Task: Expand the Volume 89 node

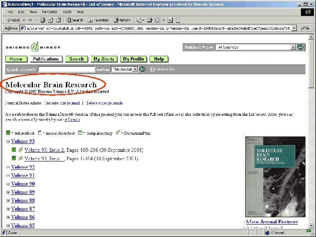Action: pos(8,192)
